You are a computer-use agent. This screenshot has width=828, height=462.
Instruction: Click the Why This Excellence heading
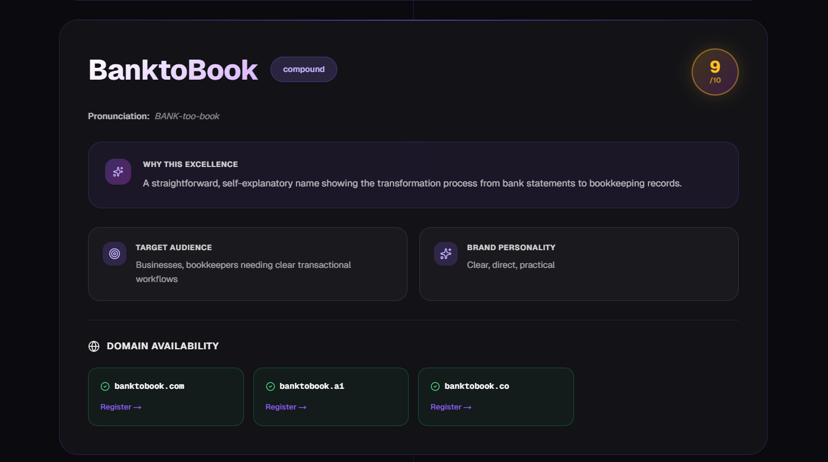pos(190,164)
